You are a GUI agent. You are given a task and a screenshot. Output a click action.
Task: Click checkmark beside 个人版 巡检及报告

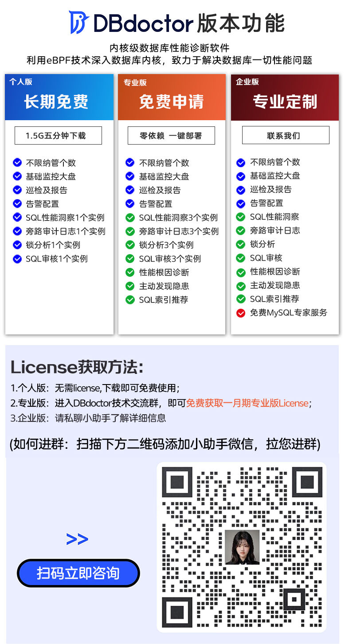pos(17,190)
